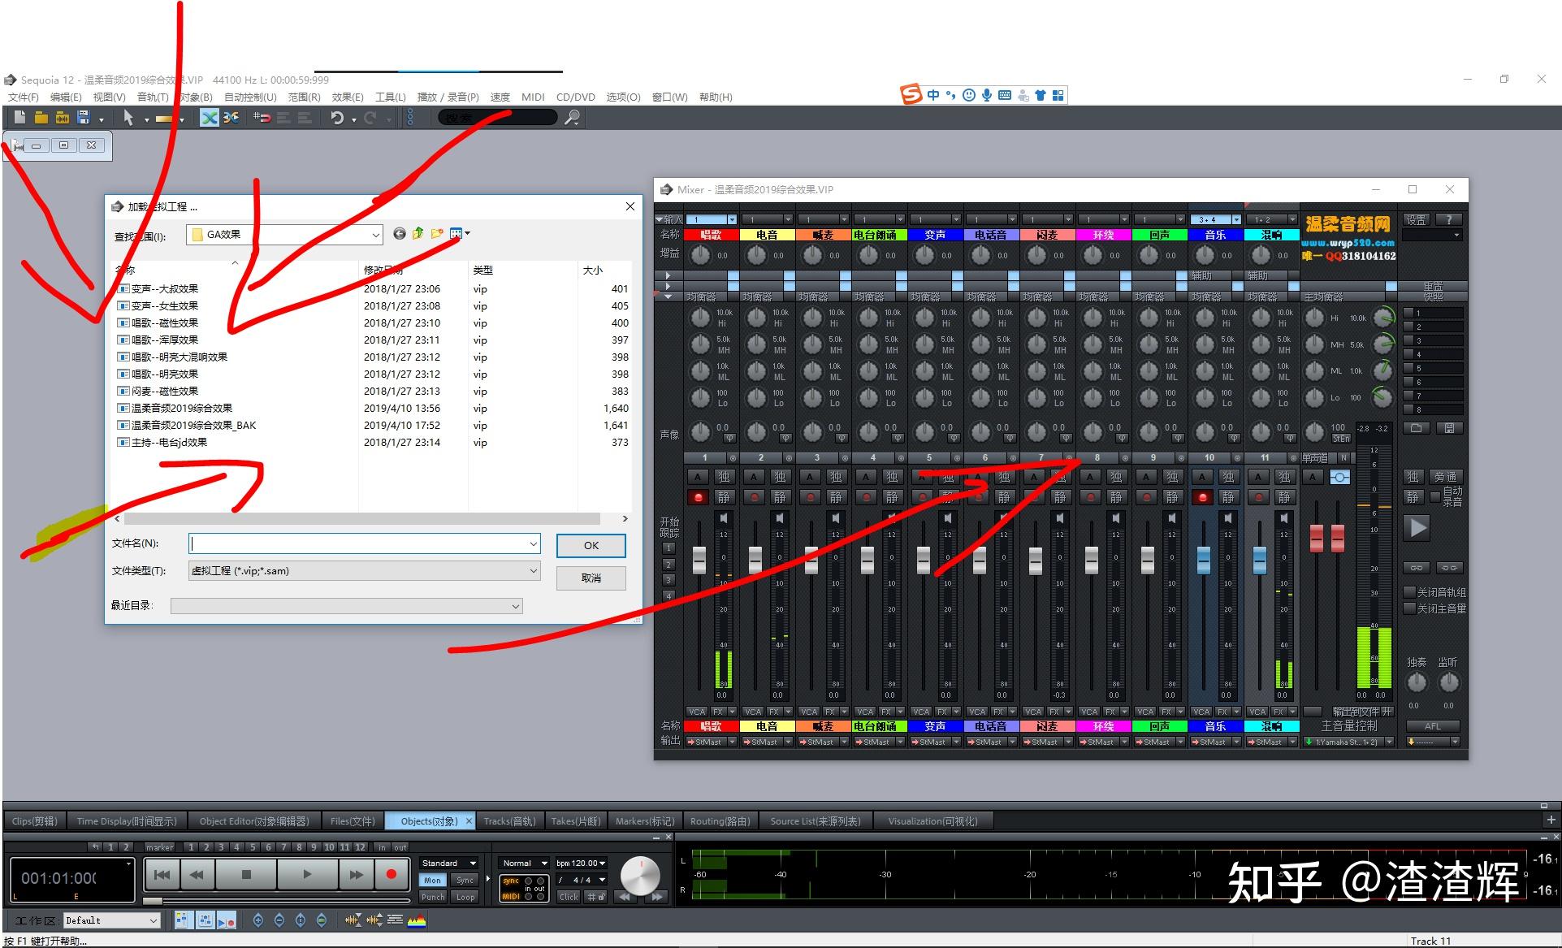The height and width of the screenshot is (948, 1562).
Task: Open the MIDI menu
Action: [533, 97]
